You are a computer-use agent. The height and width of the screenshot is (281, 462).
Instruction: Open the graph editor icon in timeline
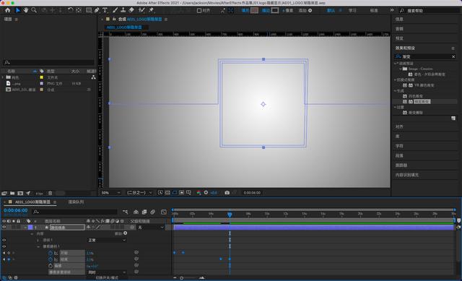pyautogui.click(x=164, y=212)
